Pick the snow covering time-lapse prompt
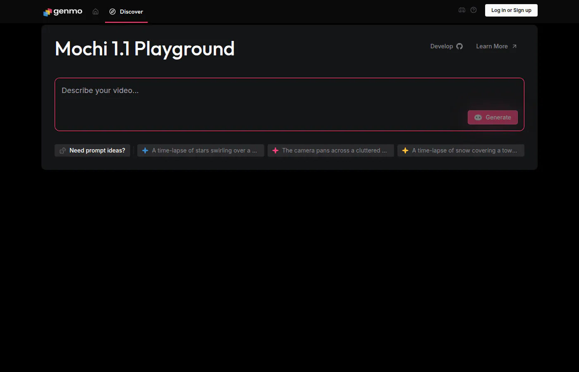Viewport: 579px width, 372px height. coord(461,150)
